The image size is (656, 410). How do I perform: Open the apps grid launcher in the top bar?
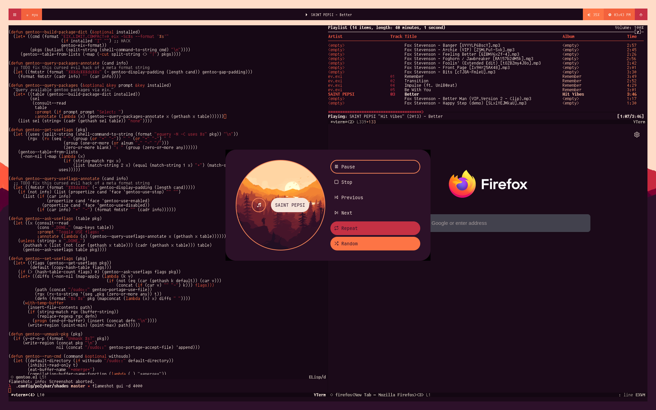(15, 15)
